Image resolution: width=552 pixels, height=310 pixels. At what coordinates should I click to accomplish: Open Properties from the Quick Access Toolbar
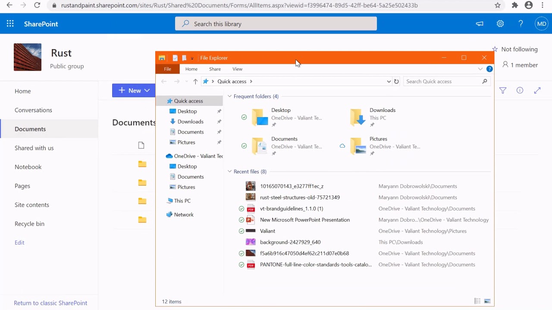pyautogui.click(x=175, y=58)
